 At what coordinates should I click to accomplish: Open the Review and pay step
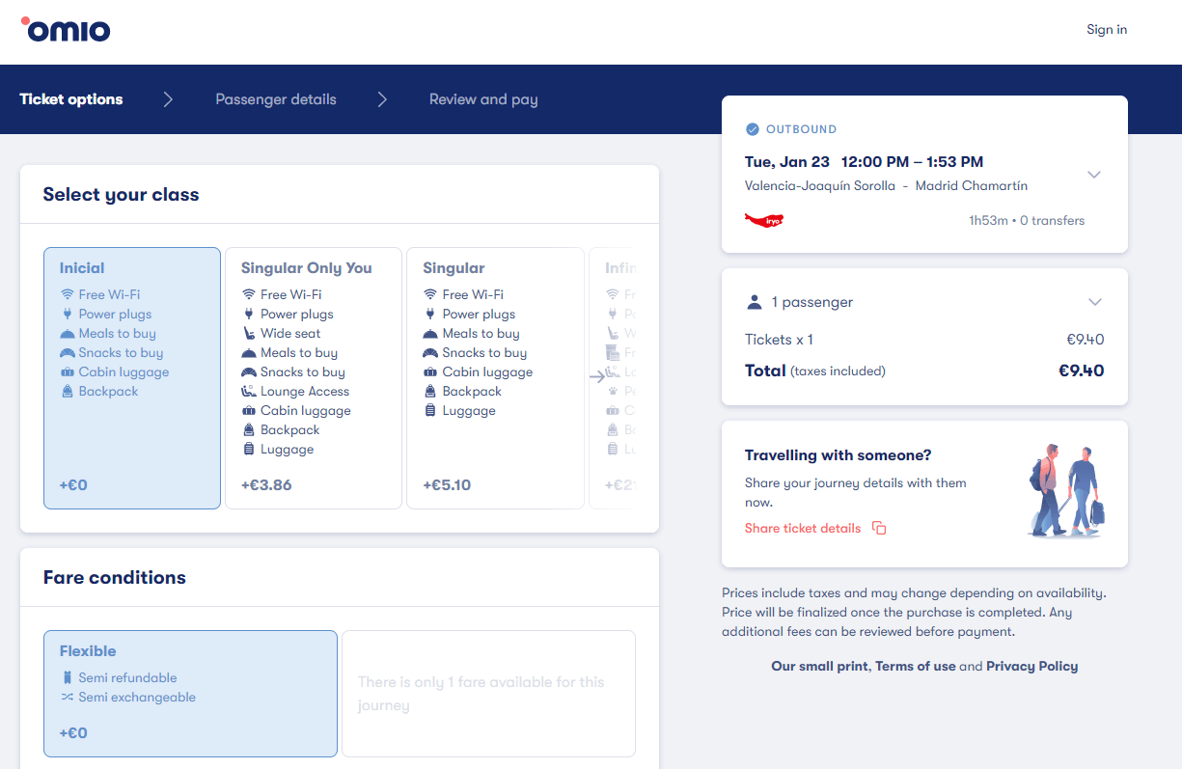pos(482,99)
